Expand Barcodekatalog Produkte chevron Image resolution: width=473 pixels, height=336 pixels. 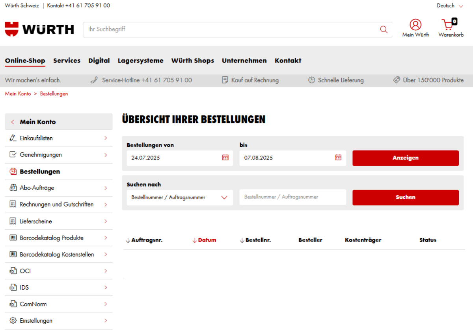coord(106,238)
